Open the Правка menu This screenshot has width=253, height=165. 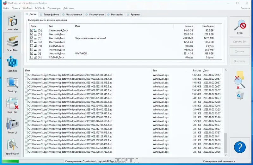[15, 8]
